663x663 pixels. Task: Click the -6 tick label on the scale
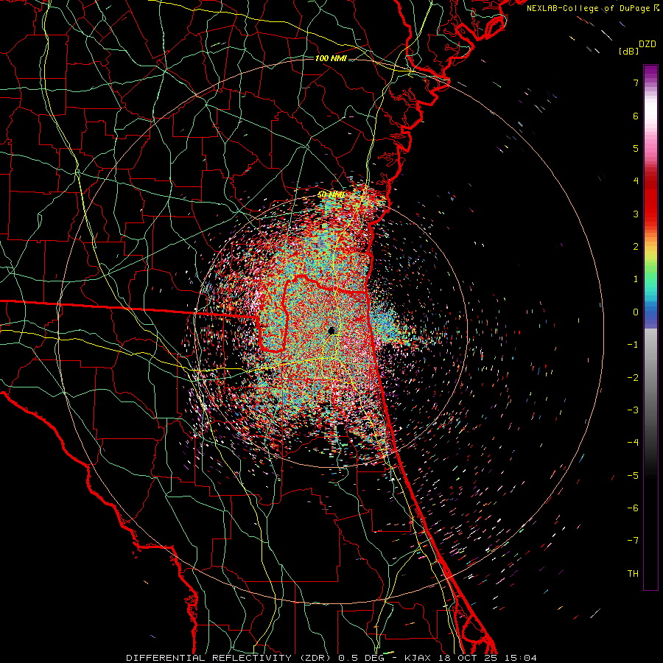[x=633, y=508]
